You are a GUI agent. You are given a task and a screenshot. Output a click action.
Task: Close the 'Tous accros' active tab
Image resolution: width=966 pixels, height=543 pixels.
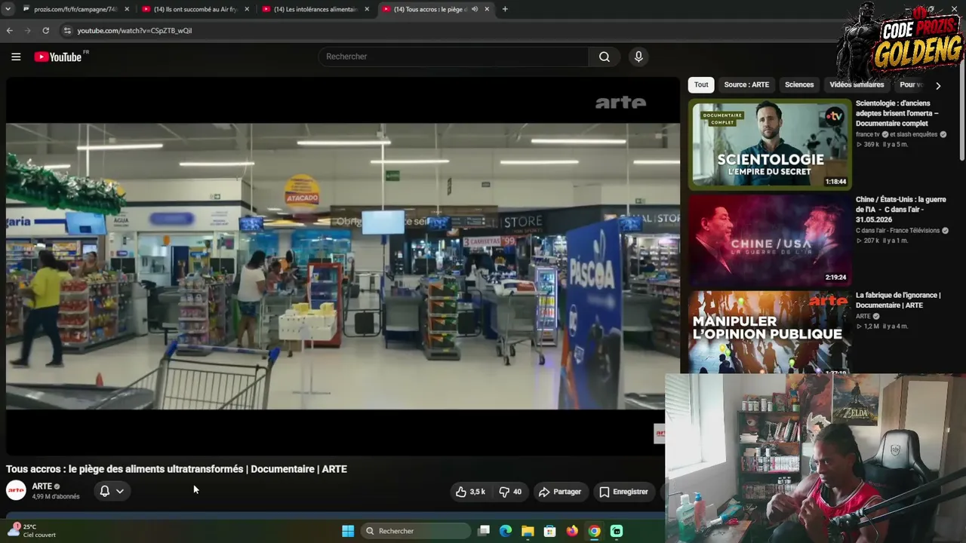click(487, 9)
